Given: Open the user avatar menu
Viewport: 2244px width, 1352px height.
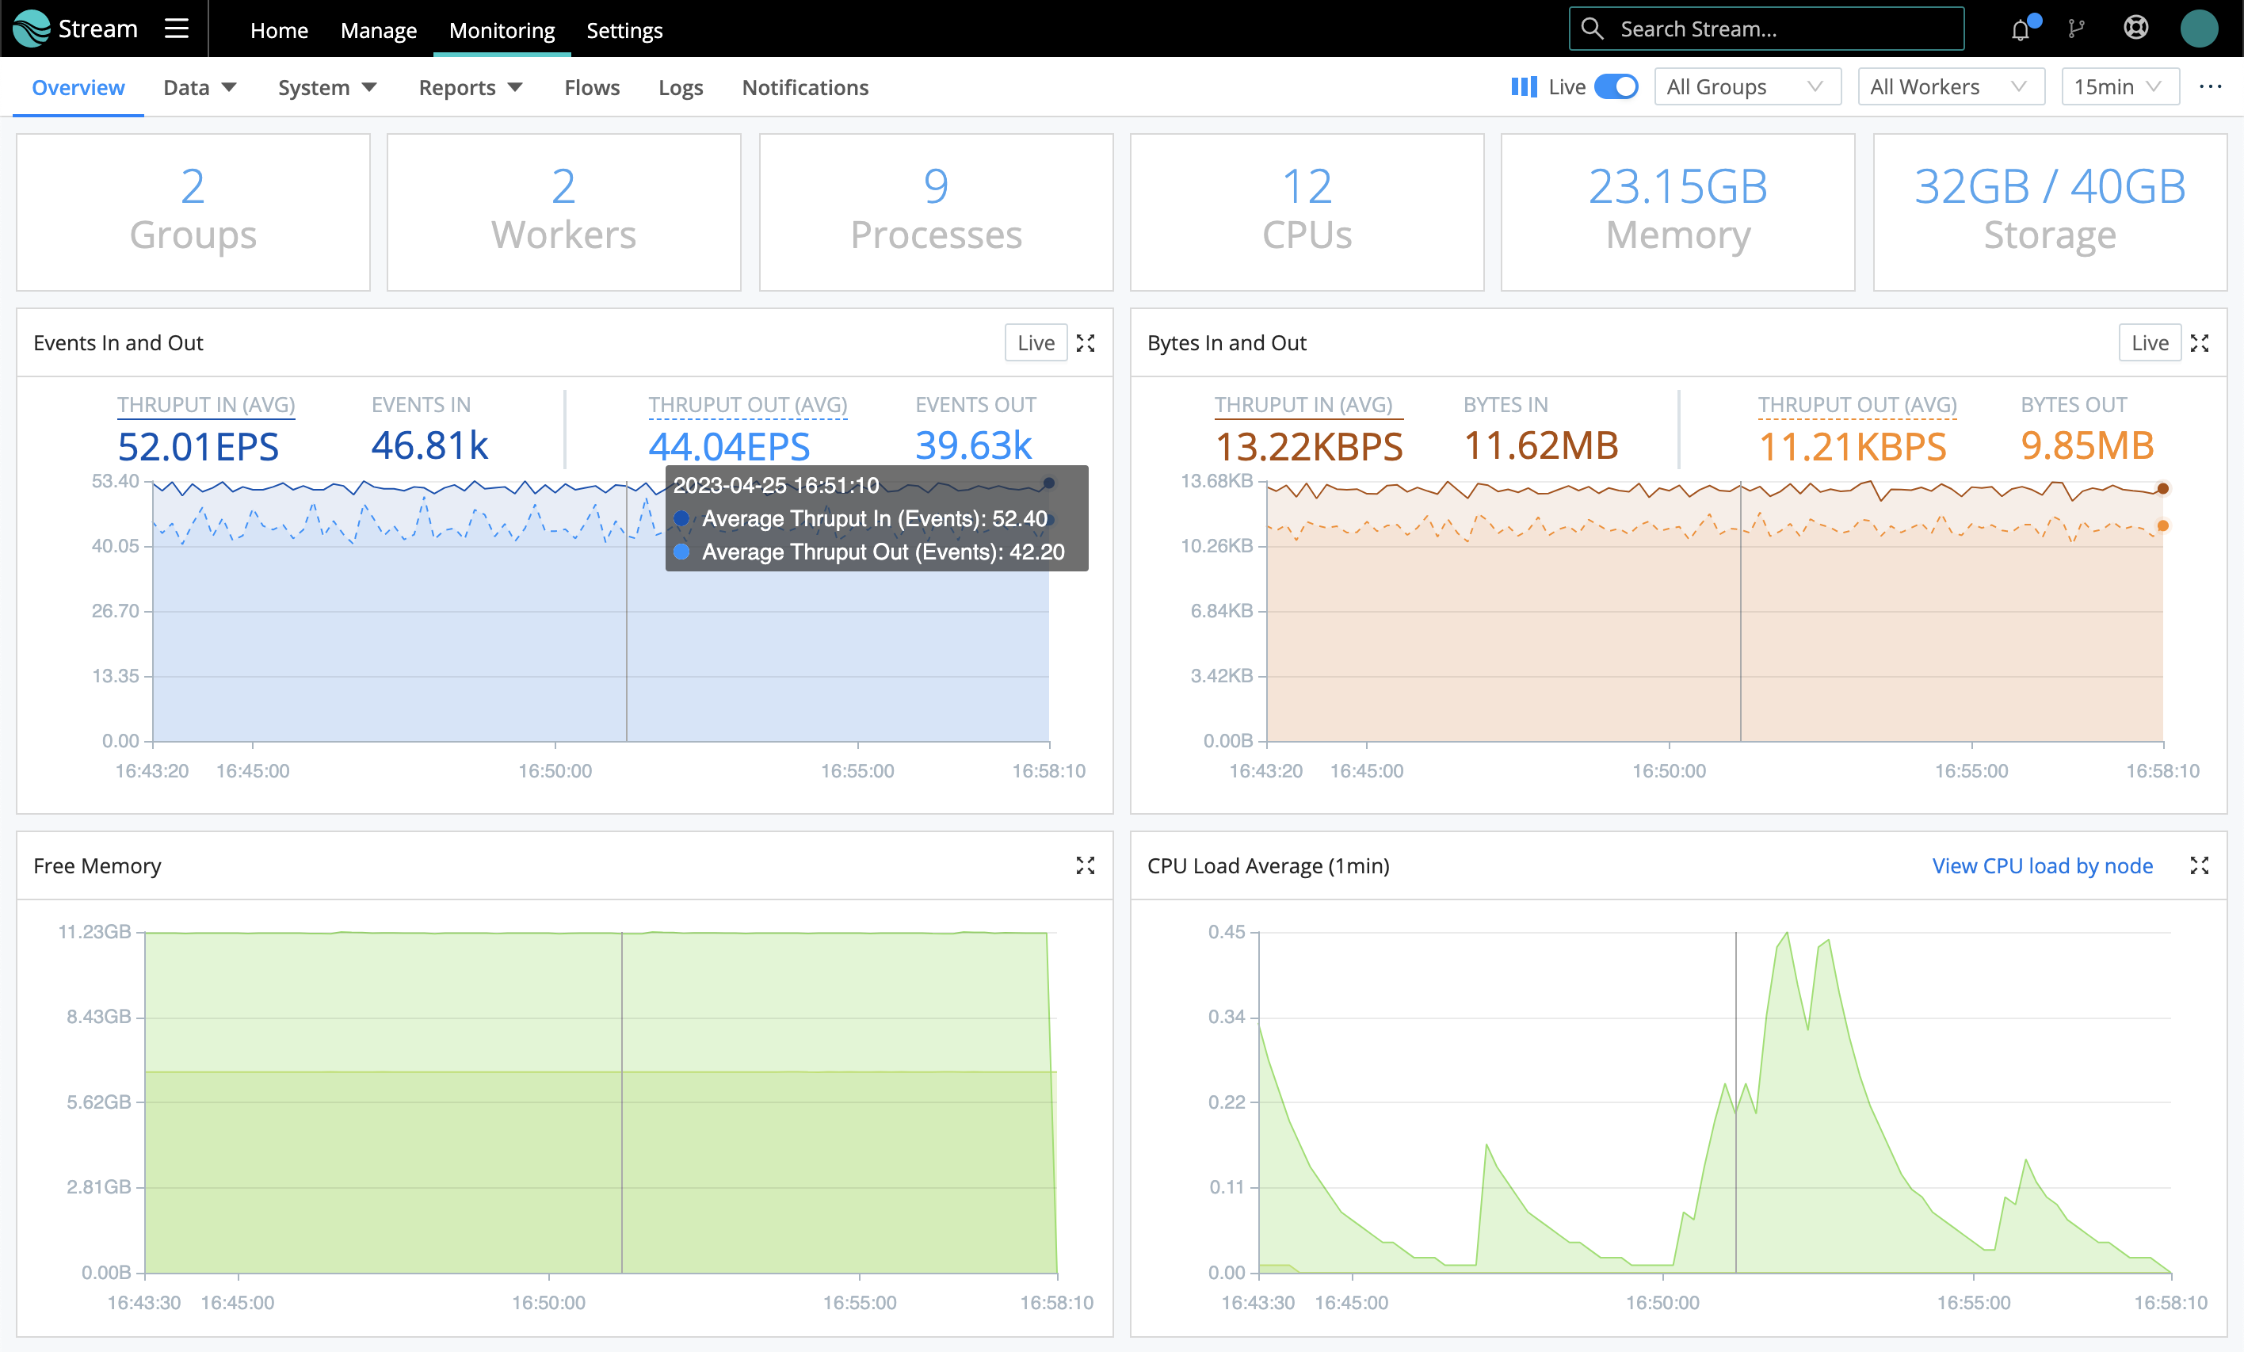Looking at the screenshot, I should point(2200,29).
